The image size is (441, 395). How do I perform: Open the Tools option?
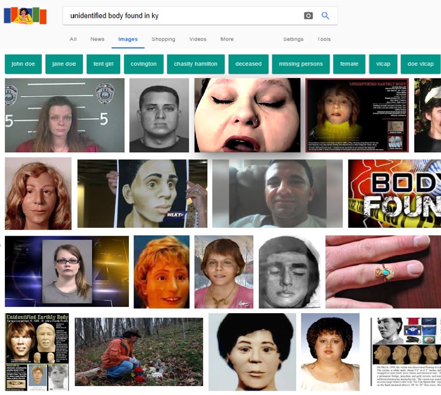[324, 39]
